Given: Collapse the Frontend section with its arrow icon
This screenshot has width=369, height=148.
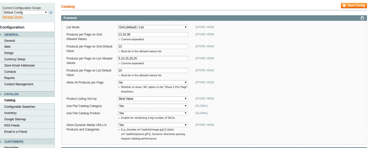Looking at the screenshot, I should pos(363,18).
